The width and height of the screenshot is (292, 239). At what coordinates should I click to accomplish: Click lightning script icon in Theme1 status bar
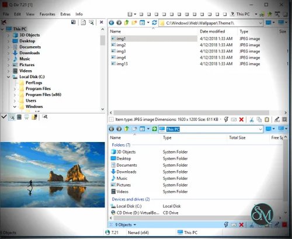tap(226, 119)
